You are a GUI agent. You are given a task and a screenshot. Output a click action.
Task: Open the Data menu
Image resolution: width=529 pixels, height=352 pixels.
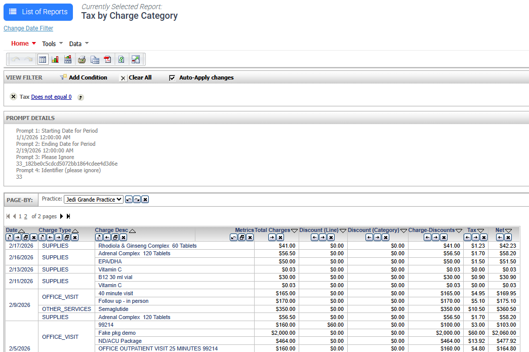tap(78, 44)
